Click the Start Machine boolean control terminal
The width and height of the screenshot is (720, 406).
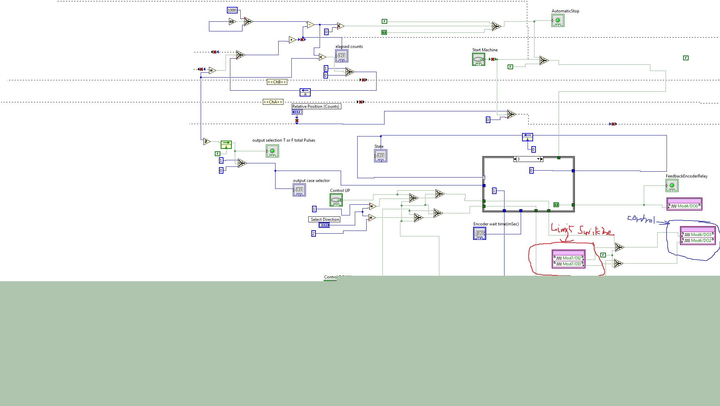click(478, 59)
